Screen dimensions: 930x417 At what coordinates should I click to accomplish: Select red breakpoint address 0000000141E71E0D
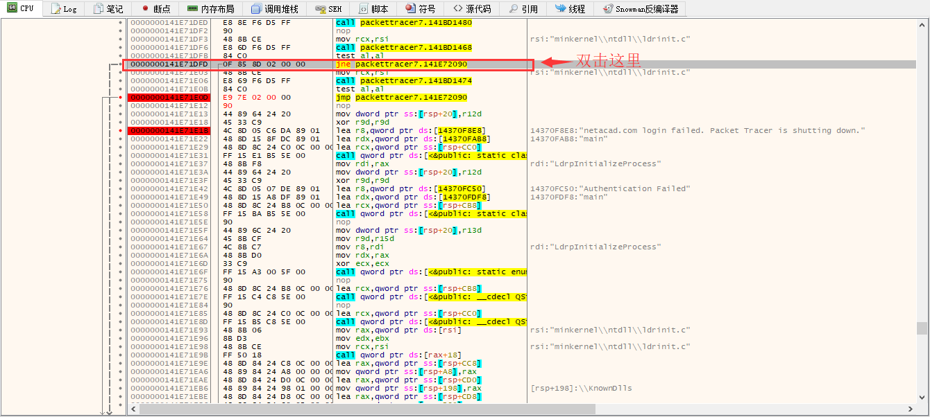[x=169, y=97]
